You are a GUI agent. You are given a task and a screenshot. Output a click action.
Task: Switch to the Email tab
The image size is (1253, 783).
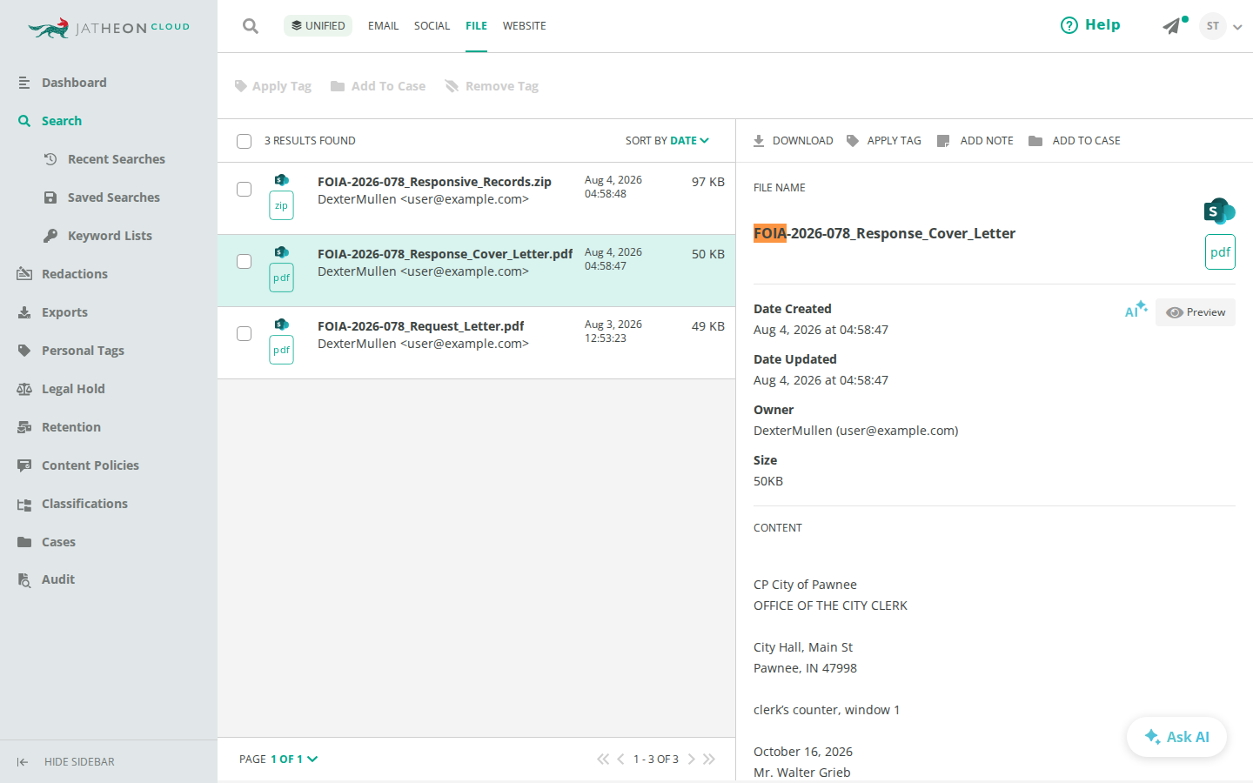click(x=383, y=26)
